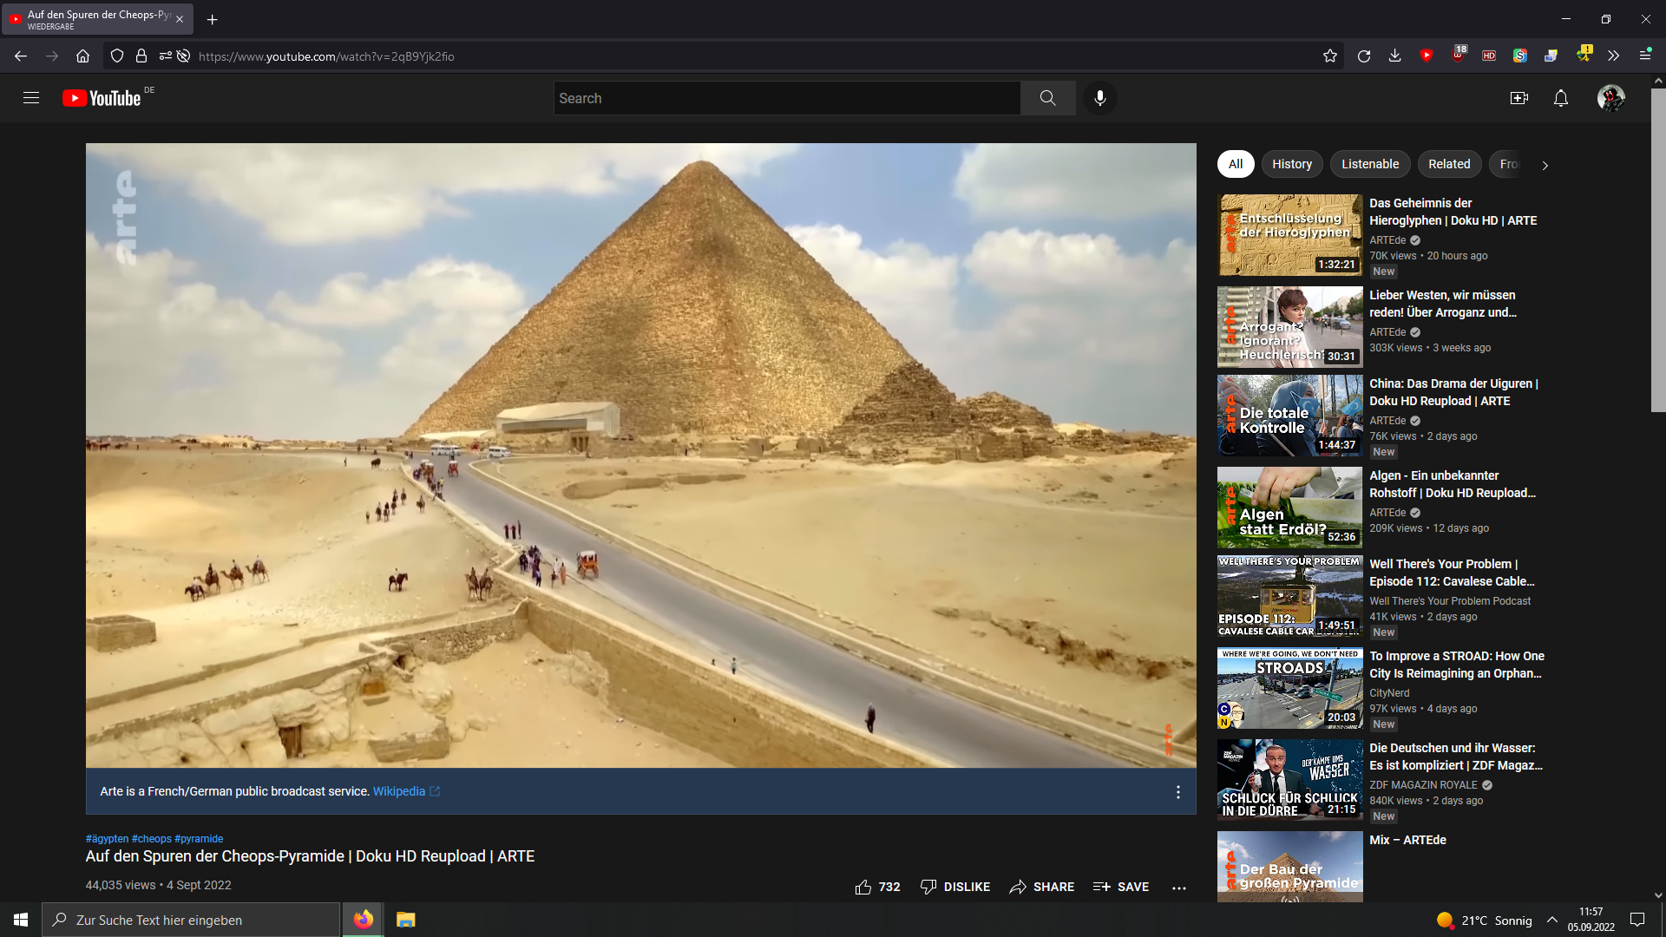Open the info panel three-dot menu
The image size is (1666, 937).
[1177, 792]
